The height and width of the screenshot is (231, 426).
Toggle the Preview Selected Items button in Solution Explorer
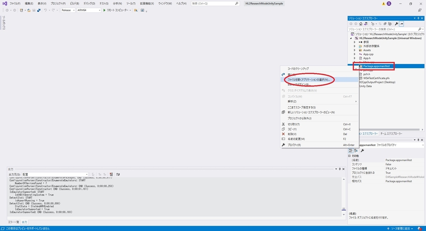pos(402,24)
